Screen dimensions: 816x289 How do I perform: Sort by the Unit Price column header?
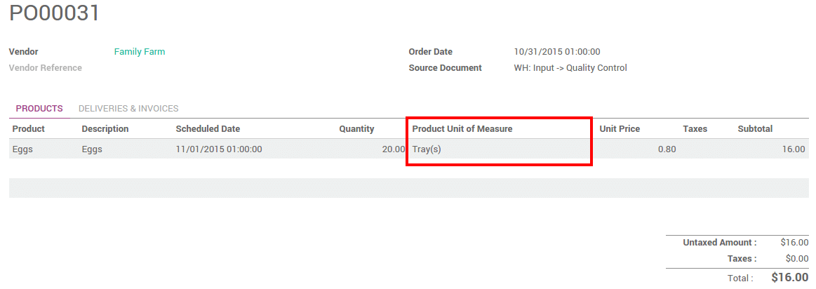[x=620, y=129]
